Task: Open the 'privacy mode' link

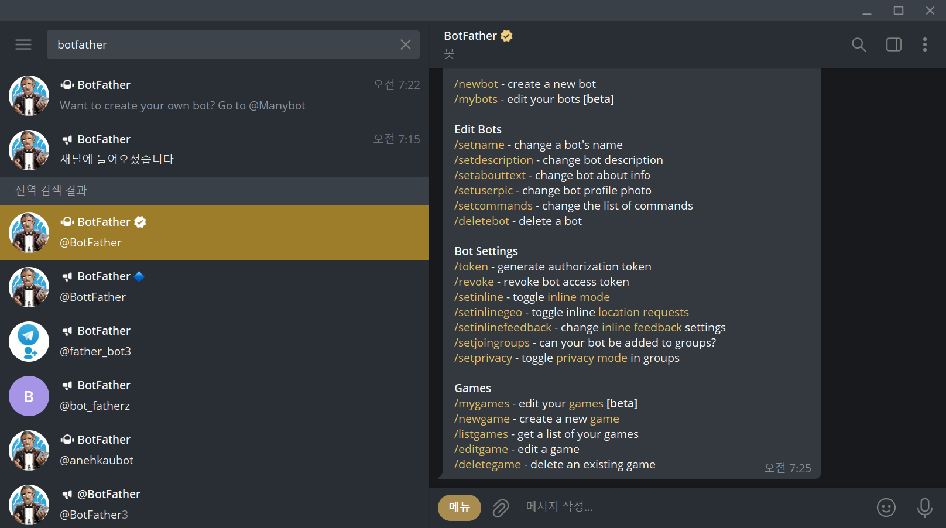Action: (591, 358)
